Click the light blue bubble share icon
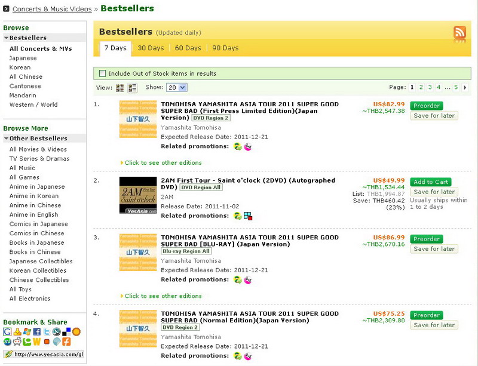Image resolution: width=478 pixels, height=366 pixels. (56, 342)
